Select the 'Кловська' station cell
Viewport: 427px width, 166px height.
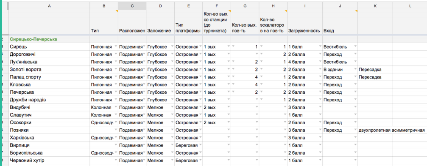(x=49, y=84)
